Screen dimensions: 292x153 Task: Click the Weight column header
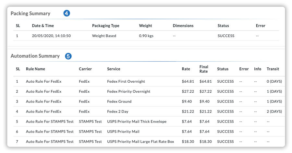[x=145, y=26]
